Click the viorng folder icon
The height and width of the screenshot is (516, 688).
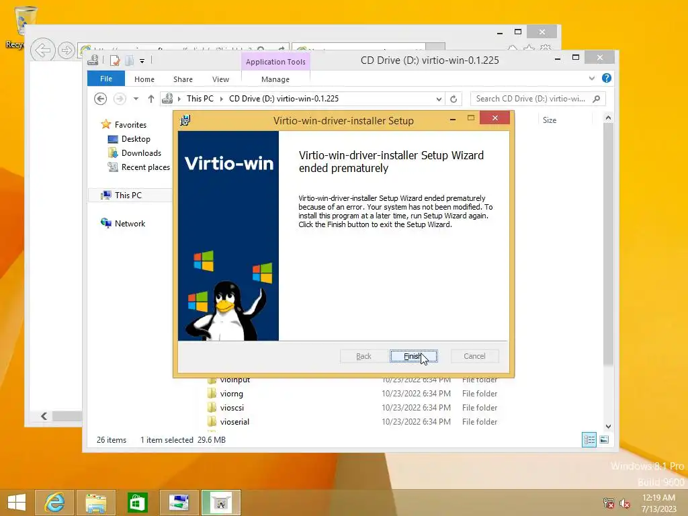(x=212, y=393)
